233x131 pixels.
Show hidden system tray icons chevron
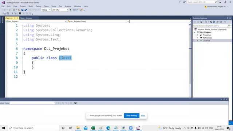coord(185,128)
